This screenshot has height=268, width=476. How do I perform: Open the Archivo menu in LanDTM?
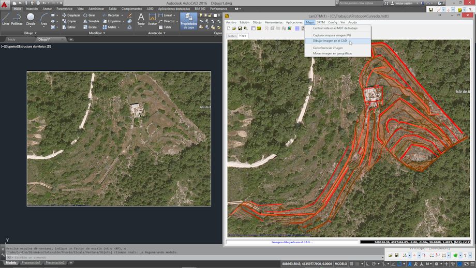(x=231, y=22)
